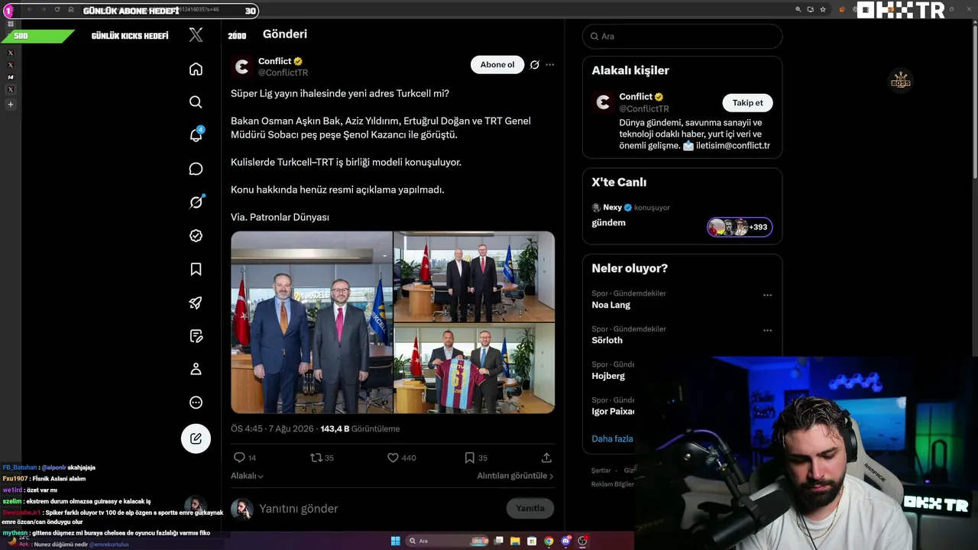Open Bookmarks in the X sidebar
The image size is (978, 550).
(196, 269)
